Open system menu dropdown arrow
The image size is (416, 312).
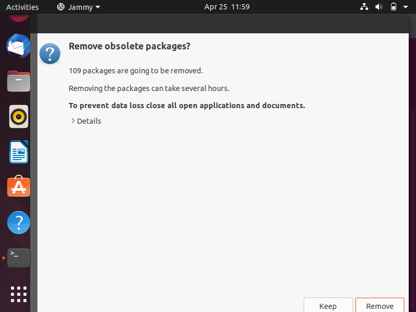(x=406, y=7)
